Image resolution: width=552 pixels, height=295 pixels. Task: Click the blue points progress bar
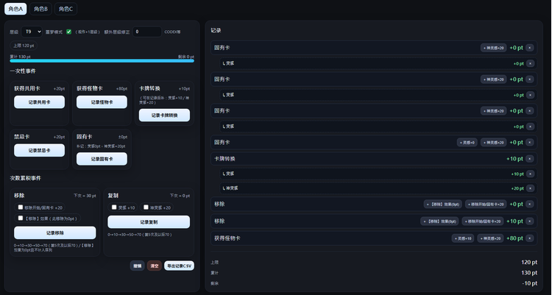coord(102,60)
